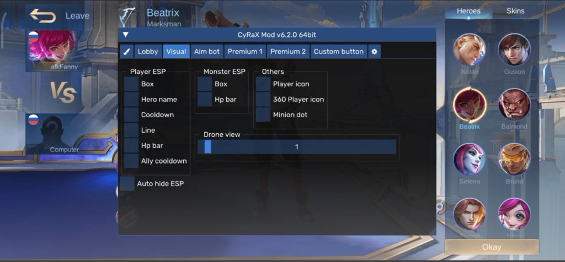Check the Auto hide ESP box
The width and height of the screenshot is (565, 262).
click(x=127, y=184)
